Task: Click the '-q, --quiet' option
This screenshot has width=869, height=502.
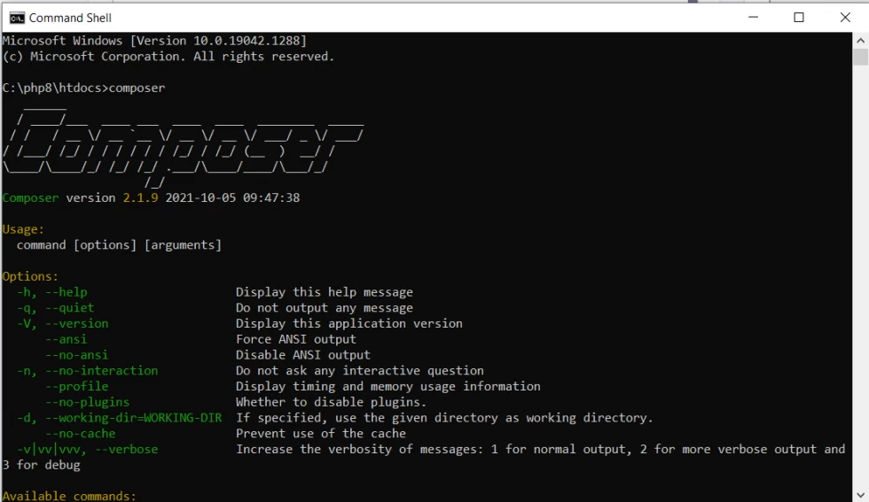Action: pos(55,308)
